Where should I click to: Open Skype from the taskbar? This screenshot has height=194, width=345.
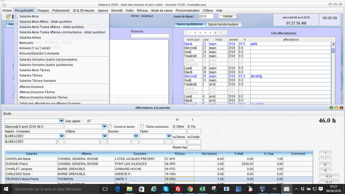166,189
